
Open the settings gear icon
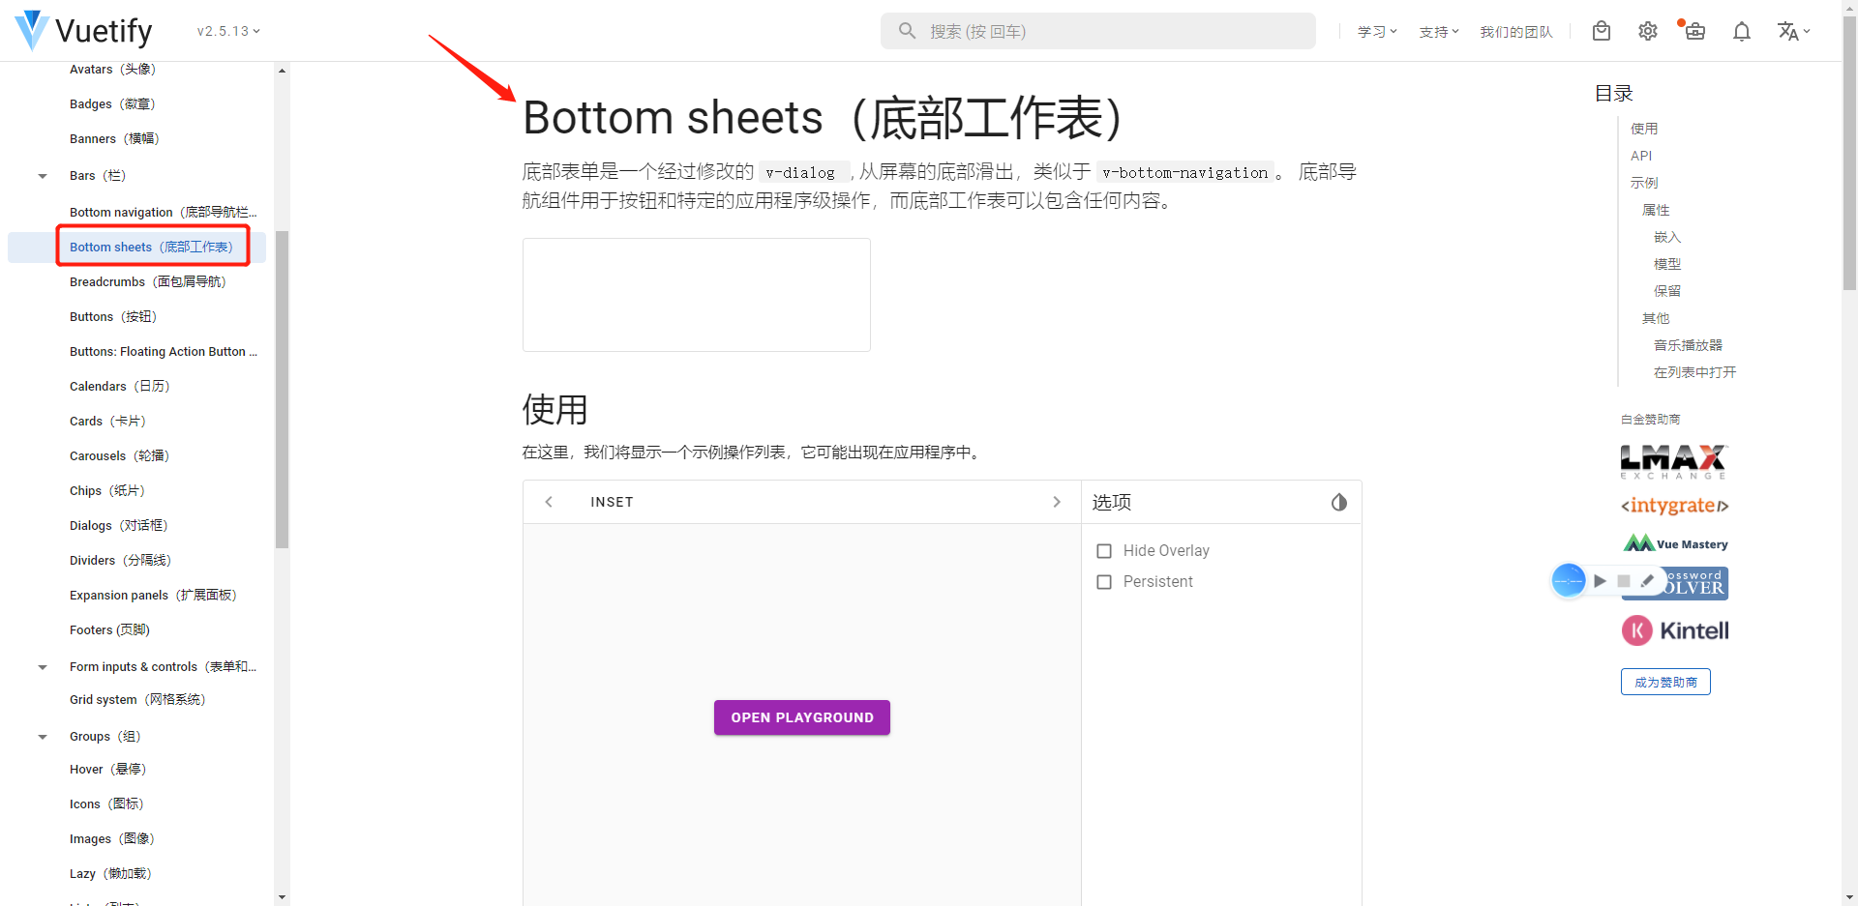pyautogui.click(x=1648, y=31)
